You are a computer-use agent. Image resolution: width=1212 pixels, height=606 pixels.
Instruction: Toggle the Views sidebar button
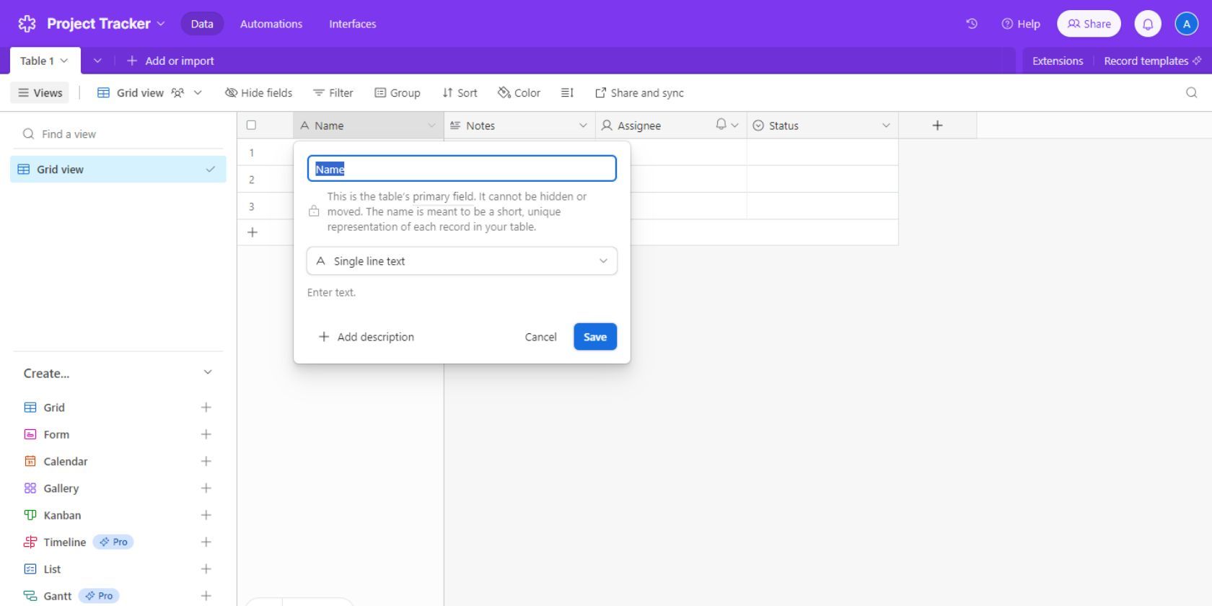point(40,92)
